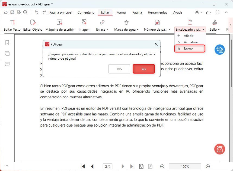This screenshot has height=171, width=233.
Task: Close the PDFgear confirmation dialog
Action: click(x=156, y=44)
